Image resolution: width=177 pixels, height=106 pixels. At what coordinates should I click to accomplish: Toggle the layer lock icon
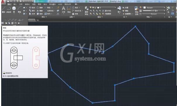[95, 8]
